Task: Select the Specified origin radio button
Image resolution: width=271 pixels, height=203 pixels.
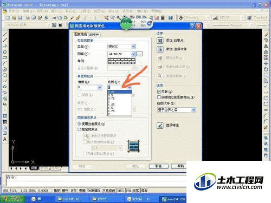Action: 79,129
